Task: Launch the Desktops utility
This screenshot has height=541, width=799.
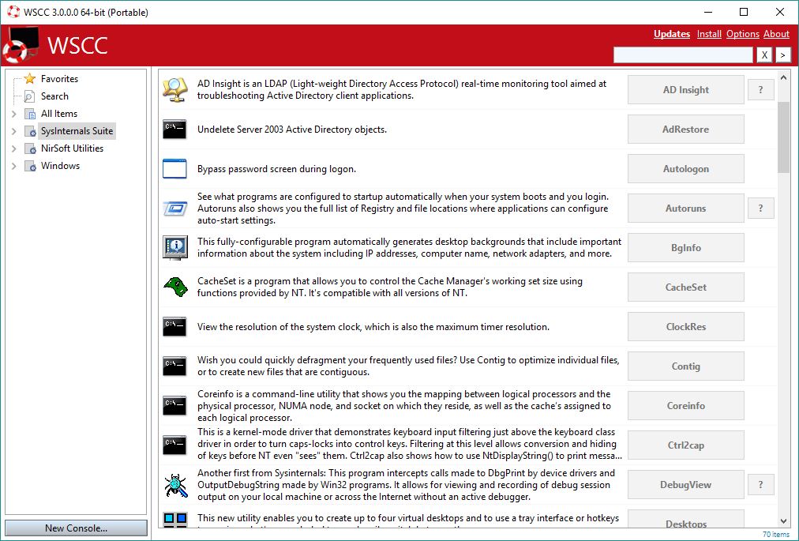Action: (x=685, y=520)
